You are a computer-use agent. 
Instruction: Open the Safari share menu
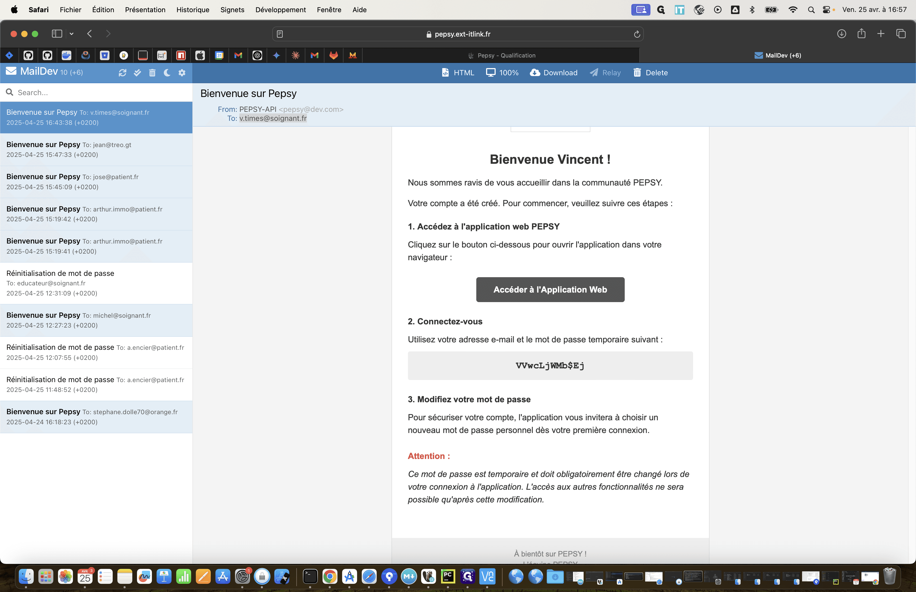click(861, 34)
